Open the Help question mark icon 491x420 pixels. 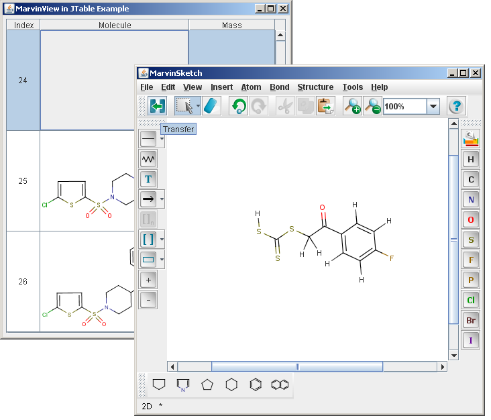pyautogui.click(x=456, y=106)
